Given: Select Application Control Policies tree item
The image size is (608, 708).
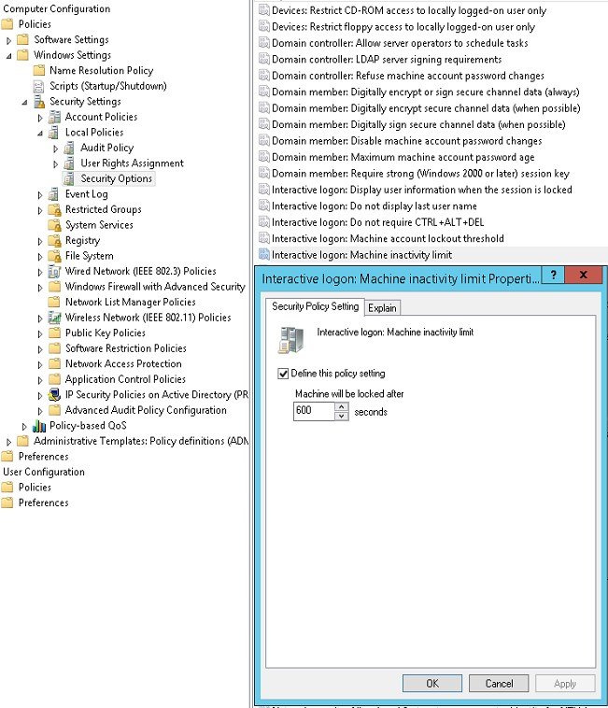Looking at the screenshot, I should pos(125,379).
